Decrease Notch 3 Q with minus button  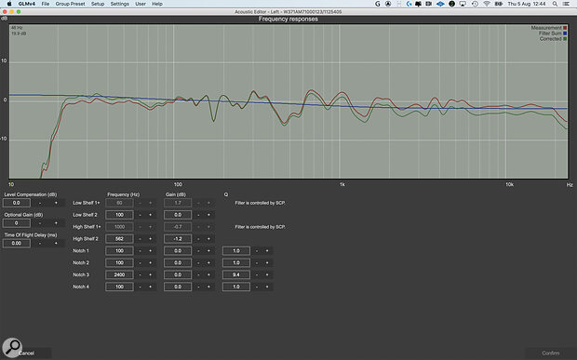tap(257, 274)
